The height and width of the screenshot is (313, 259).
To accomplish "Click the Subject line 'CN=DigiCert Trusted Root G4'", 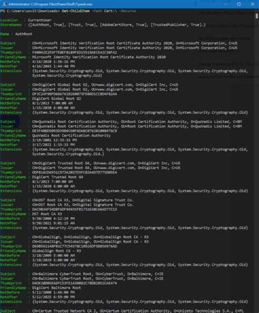I will [x=106, y=163].
